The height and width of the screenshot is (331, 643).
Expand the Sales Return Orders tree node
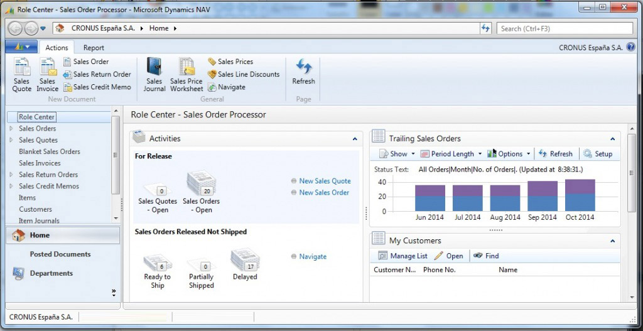[11, 175]
